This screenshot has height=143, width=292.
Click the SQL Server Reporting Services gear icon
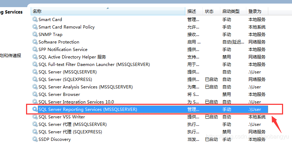(35, 109)
